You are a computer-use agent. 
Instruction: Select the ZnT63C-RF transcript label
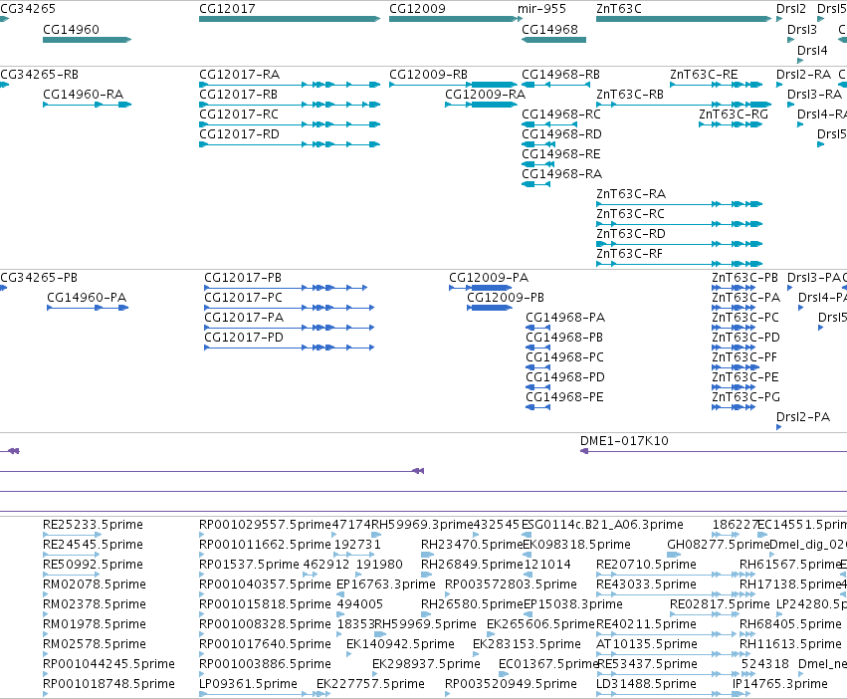[x=629, y=254]
